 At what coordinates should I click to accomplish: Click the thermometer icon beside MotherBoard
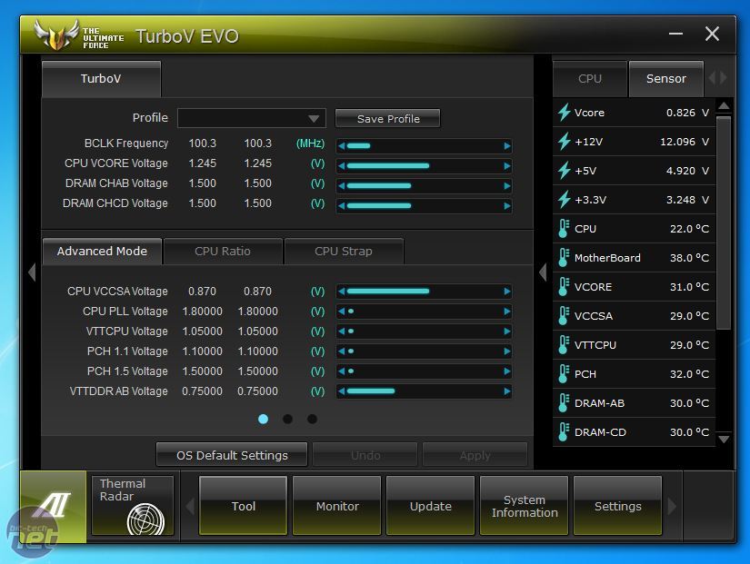(564, 258)
